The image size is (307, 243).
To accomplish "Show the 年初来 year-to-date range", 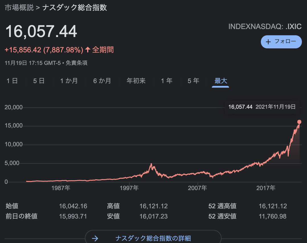I will (136, 81).
